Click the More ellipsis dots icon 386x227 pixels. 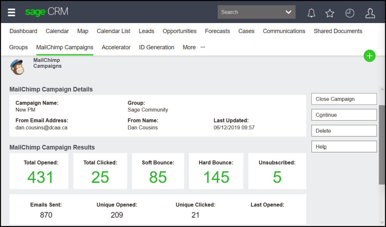(x=202, y=47)
